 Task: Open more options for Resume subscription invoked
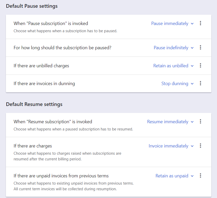coord(201,122)
